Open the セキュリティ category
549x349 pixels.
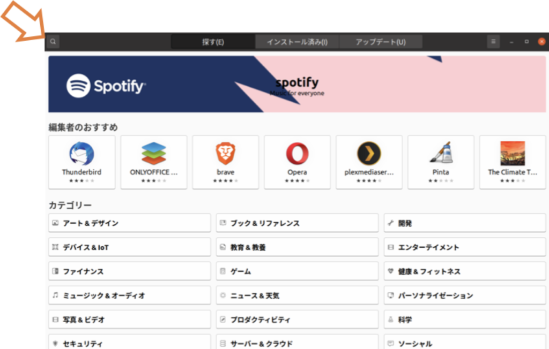click(130, 342)
